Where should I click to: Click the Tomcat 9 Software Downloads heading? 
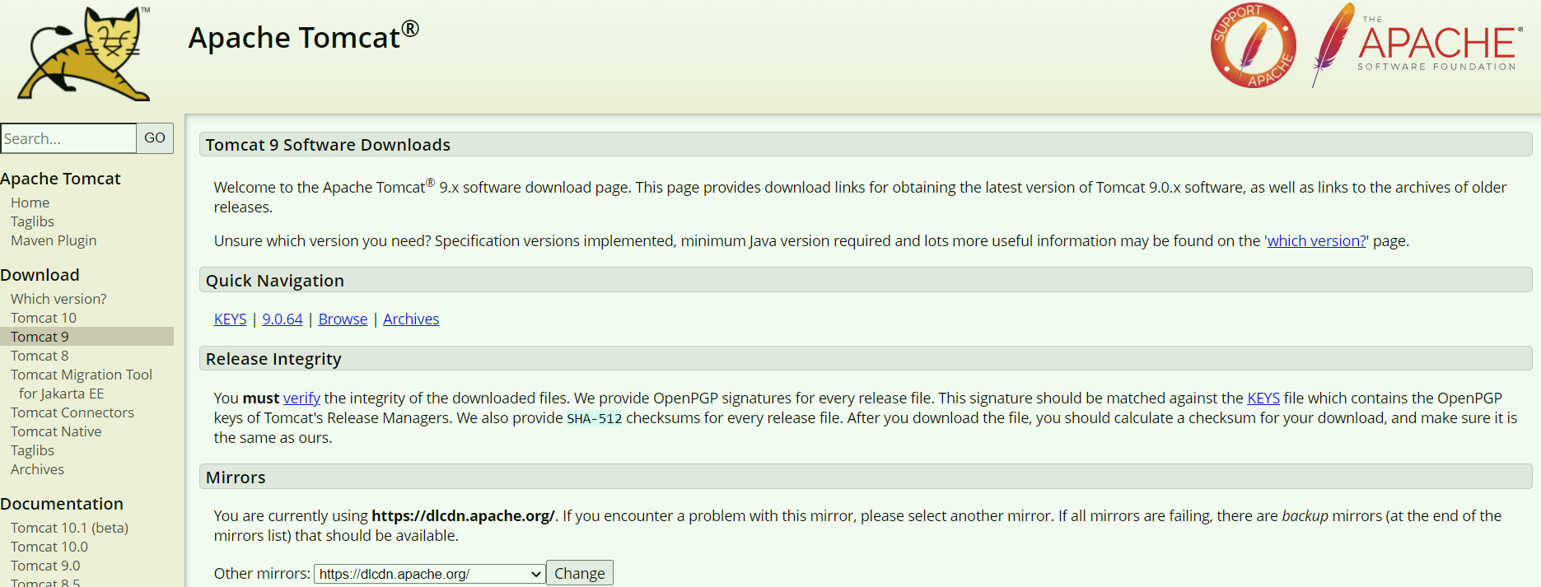click(328, 145)
